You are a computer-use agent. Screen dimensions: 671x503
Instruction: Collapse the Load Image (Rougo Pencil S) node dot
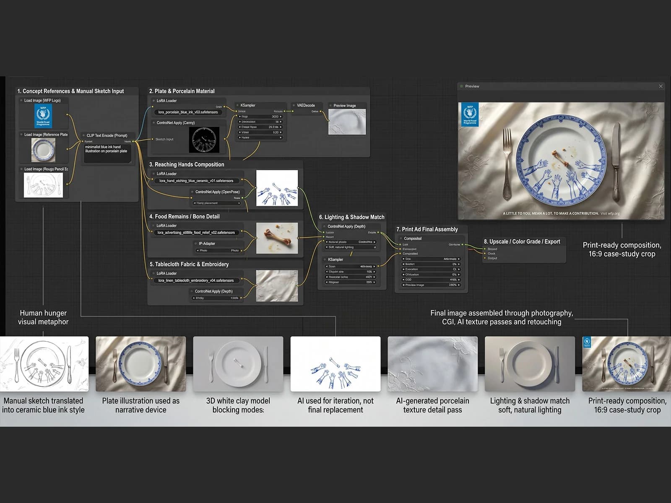click(21, 169)
